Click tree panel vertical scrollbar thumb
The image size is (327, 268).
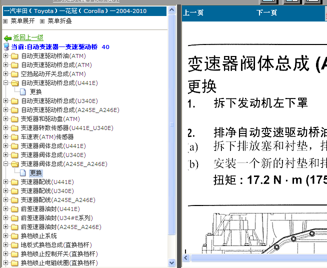172,124
